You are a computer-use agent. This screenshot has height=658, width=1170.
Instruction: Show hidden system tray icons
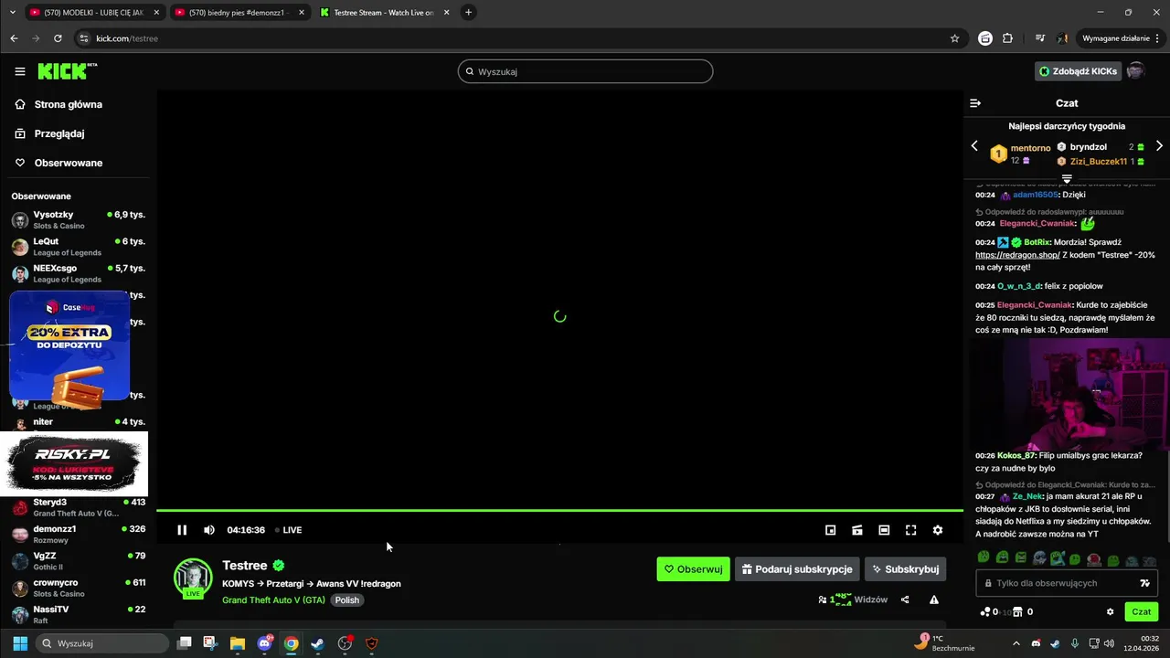(1016, 643)
